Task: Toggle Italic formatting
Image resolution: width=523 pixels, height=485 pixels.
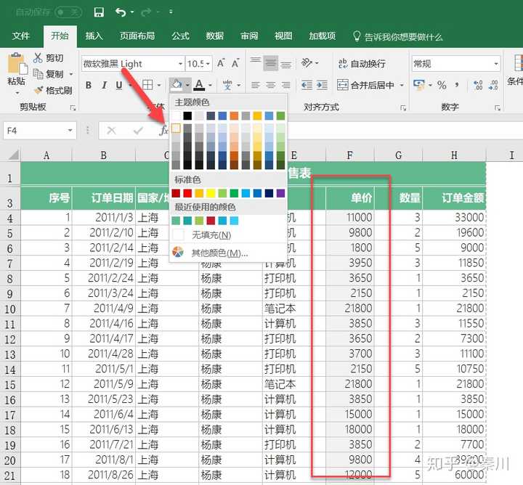Action: click(104, 86)
